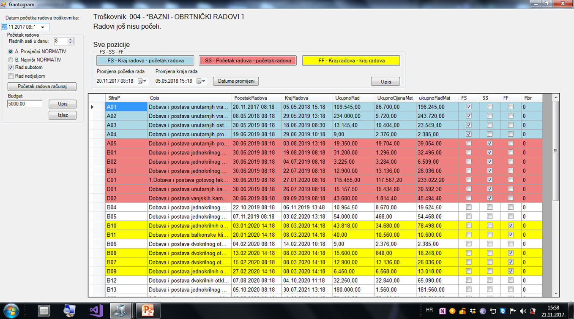Image resolution: width=574 pixels, height=319 pixels.
Task: Click the UkupnoCijenaMat column header
Action: click(x=395, y=98)
